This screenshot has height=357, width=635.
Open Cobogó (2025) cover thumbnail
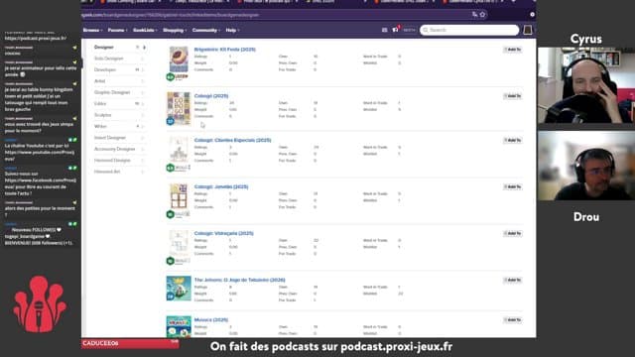[179, 108]
